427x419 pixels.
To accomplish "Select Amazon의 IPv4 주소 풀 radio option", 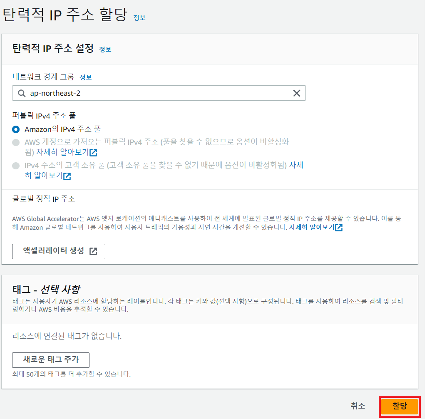I will 16,129.
